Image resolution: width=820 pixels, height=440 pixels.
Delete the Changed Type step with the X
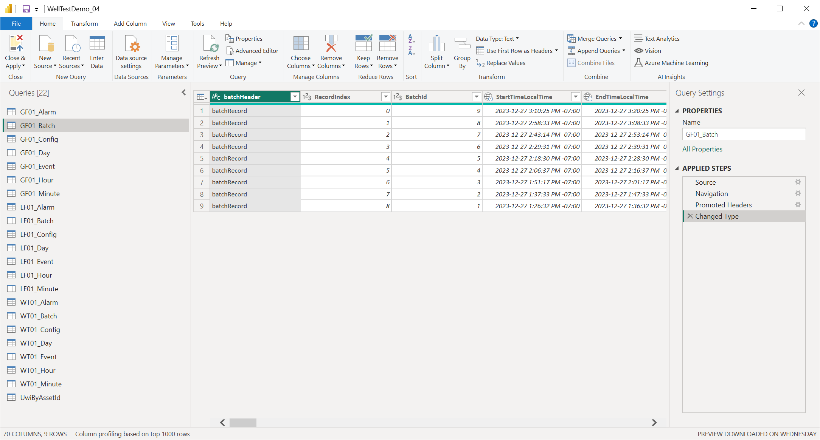point(690,216)
